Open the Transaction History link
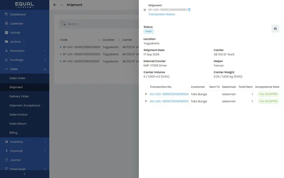Image resolution: width=284 pixels, height=178 pixels. coord(162,14)
